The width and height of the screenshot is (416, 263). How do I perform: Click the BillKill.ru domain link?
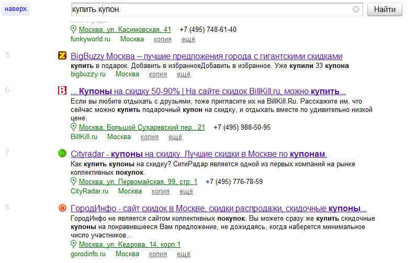pos(84,137)
